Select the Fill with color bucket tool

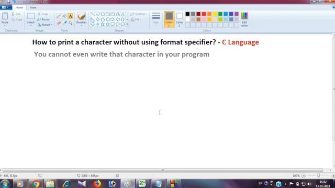[64, 16]
